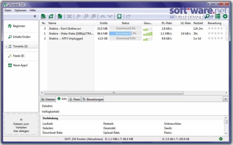Sort by the DL-Rate column header
Viewport: 233px width, 145px height.
click(164, 23)
